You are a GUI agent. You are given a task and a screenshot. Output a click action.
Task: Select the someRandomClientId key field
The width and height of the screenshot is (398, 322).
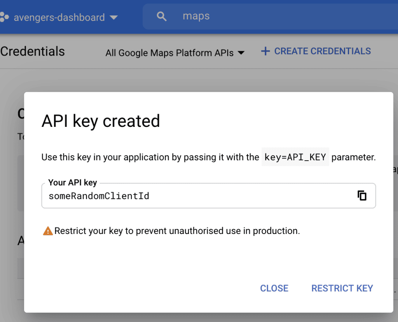pyautogui.click(x=209, y=196)
